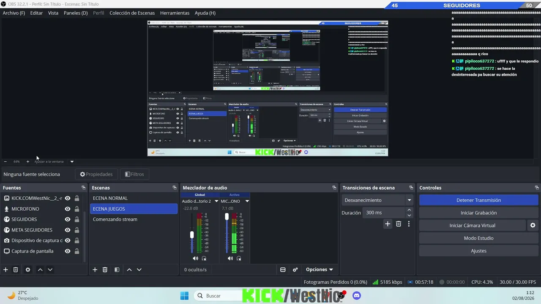Increase transition duration with up arrow
Screen dimensions: 541x304
tap(409, 210)
